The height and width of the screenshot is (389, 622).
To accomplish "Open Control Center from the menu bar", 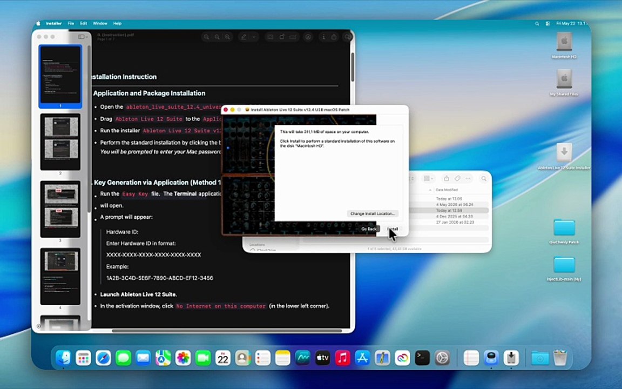I will [x=548, y=23].
